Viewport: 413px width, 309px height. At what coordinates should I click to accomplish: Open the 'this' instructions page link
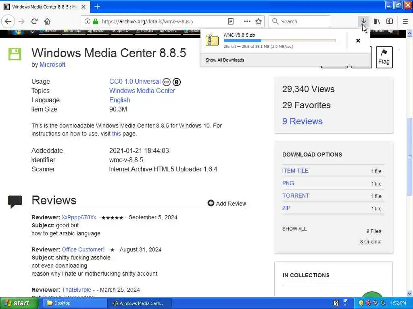point(117,134)
